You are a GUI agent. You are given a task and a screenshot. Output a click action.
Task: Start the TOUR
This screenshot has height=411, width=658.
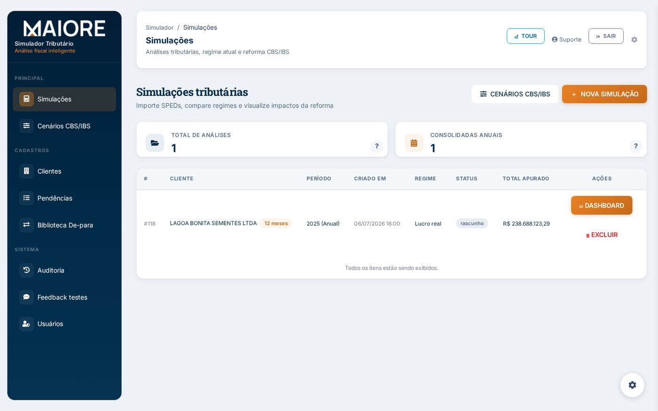(525, 36)
